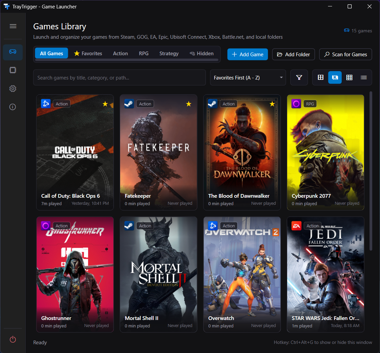Switch to the Action tab
This screenshot has width=380, height=353.
[120, 53]
